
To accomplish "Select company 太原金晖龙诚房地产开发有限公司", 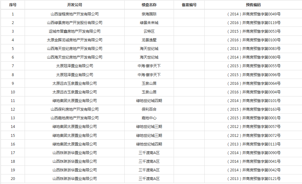I will (74, 40).
